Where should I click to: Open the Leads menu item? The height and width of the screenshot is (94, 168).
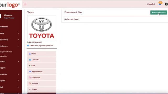[2, 33]
